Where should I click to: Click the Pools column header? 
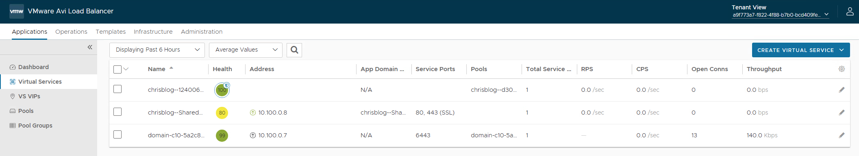(x=479, y=69)
